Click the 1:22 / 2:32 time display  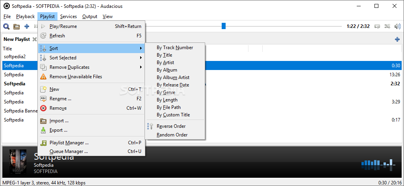tap(358, 26)
